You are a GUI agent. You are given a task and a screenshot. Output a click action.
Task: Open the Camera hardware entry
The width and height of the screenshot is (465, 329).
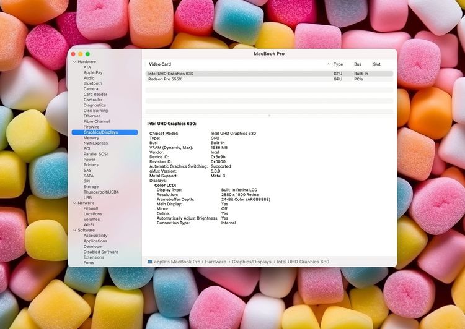pyautogui.click(x=91, y=89)
